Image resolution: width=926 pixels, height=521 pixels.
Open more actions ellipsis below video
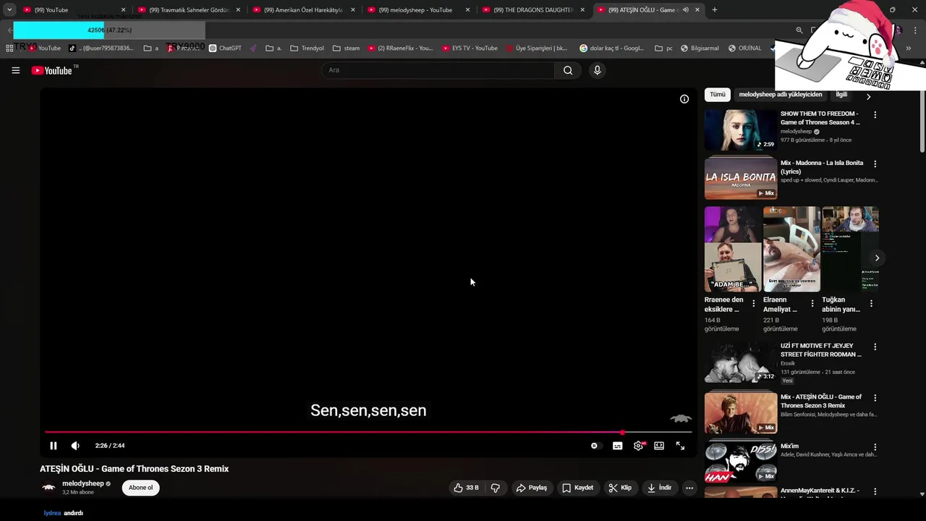[689, 488]
